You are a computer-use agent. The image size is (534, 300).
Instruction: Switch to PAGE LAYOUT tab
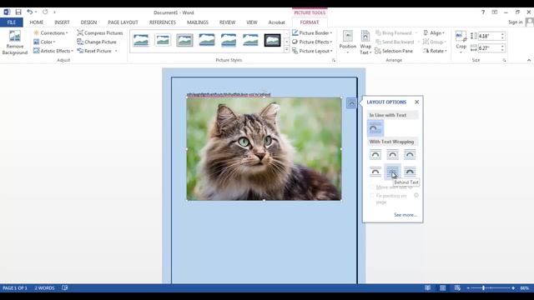click(x=123, y=22)
